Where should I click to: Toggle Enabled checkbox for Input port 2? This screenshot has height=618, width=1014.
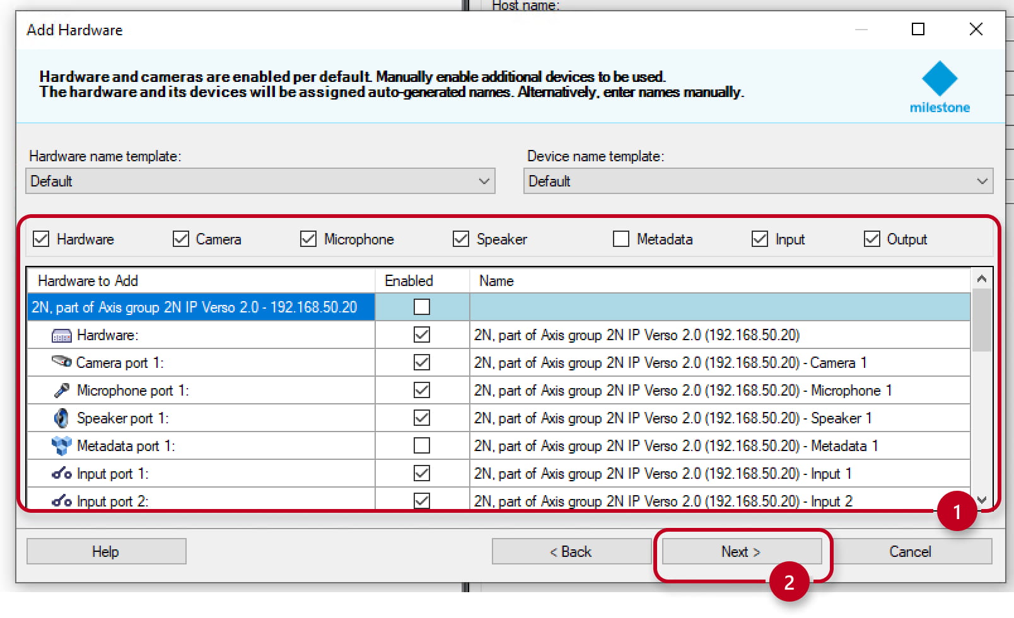point(422,501)
